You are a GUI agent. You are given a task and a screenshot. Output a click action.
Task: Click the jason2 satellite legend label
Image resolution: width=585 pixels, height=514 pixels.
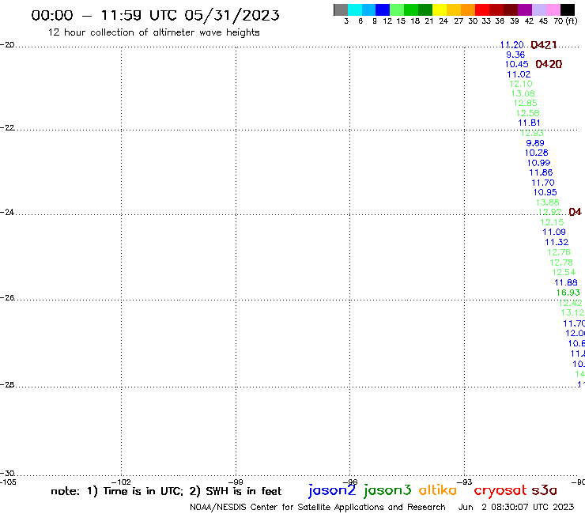(x=332, y=491)
